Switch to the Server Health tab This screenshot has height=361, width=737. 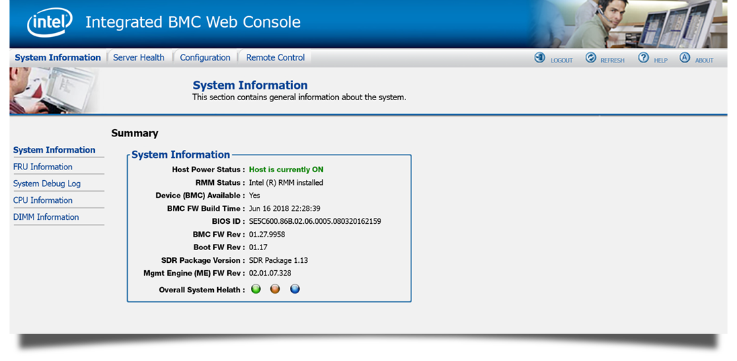point(139,58)
